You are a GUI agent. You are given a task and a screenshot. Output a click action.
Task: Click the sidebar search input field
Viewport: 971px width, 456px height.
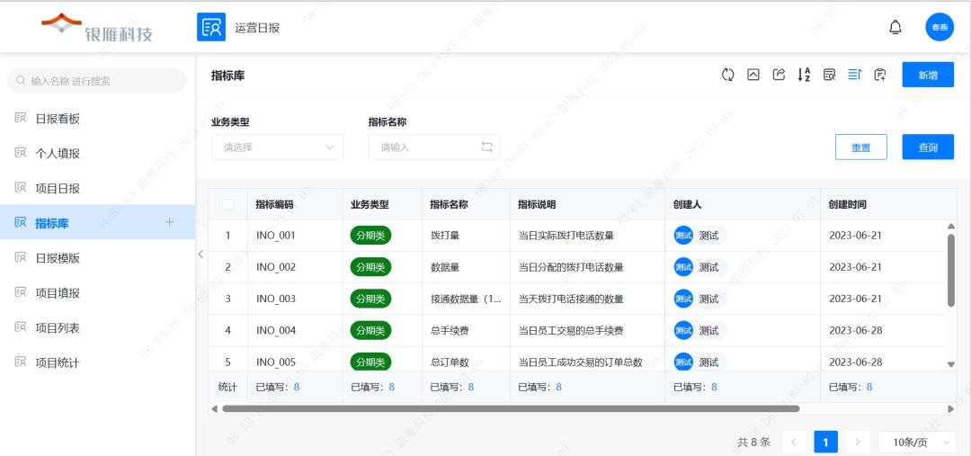97,81
